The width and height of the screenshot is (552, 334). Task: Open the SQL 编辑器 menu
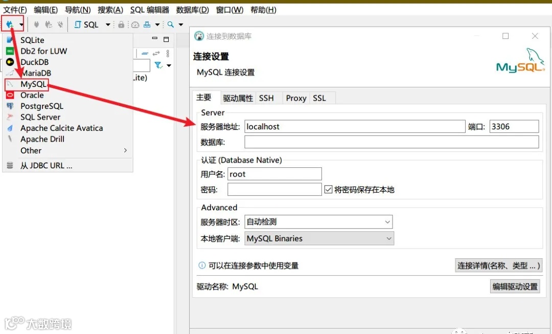[x=150, y=10]
